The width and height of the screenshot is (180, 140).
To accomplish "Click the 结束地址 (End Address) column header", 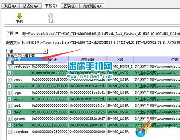I will coord(87,60).
